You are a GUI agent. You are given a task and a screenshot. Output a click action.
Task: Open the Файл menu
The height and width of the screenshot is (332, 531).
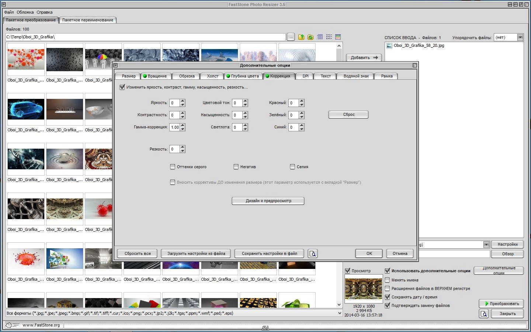coord(9,12)
